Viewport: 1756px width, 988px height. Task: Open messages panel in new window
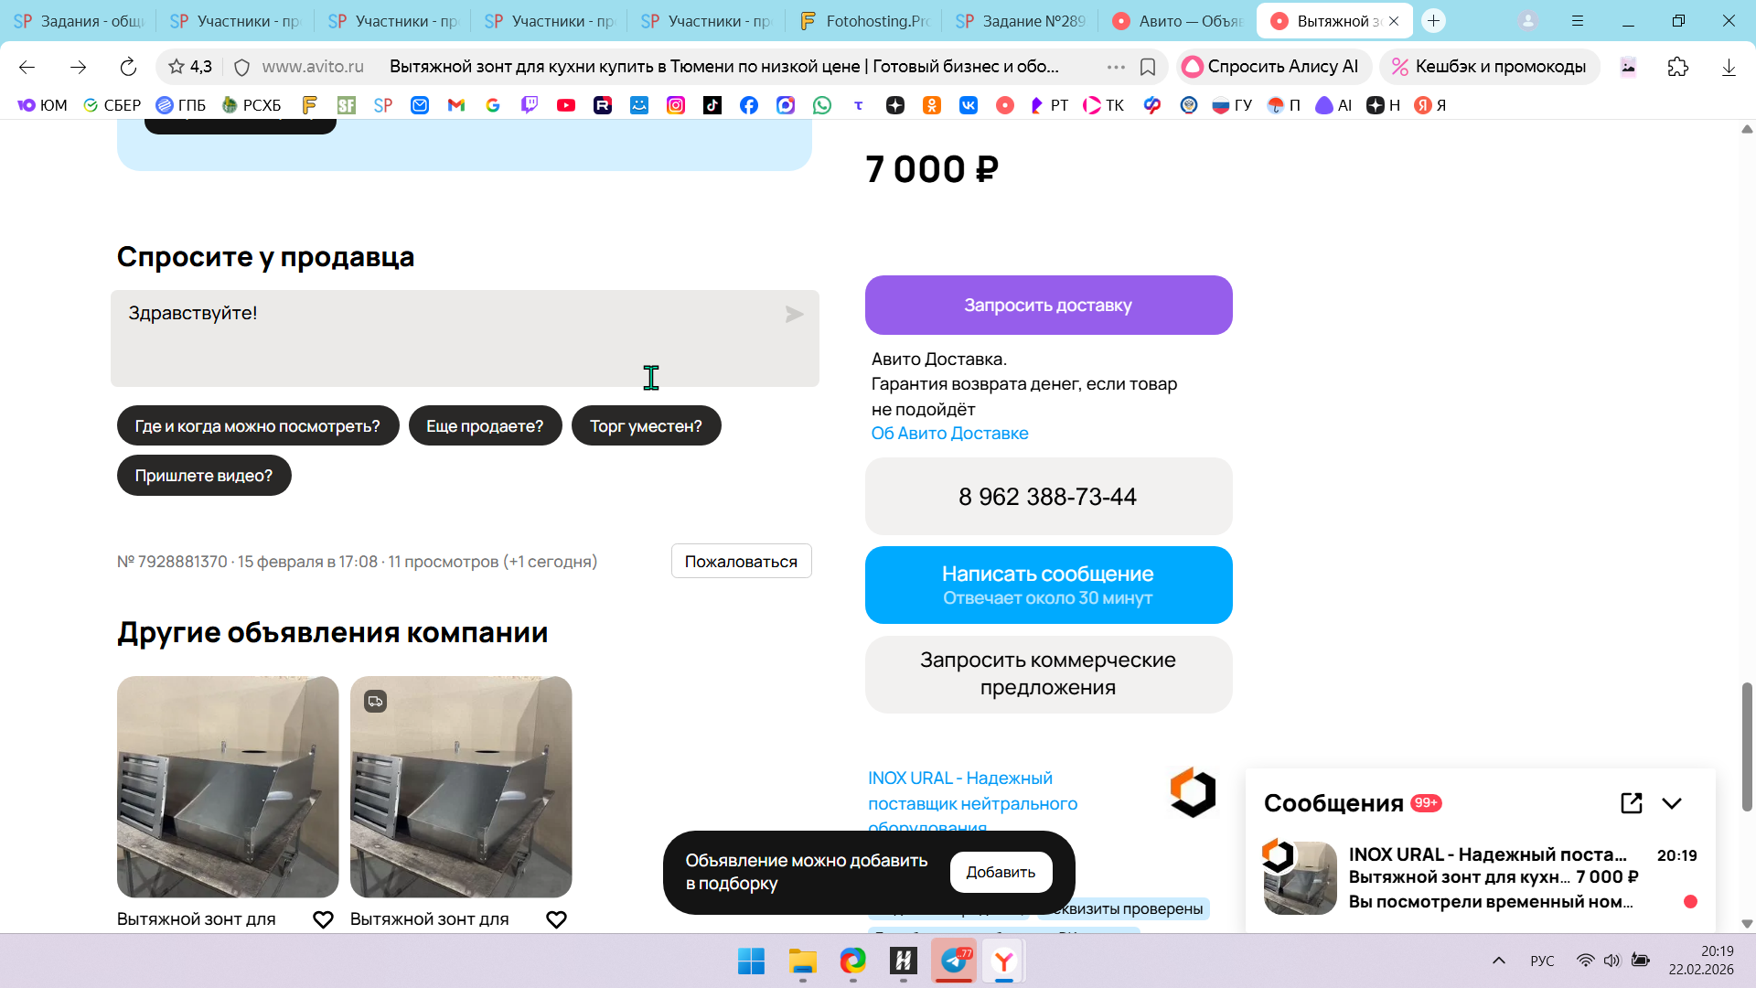point(1631,803)
